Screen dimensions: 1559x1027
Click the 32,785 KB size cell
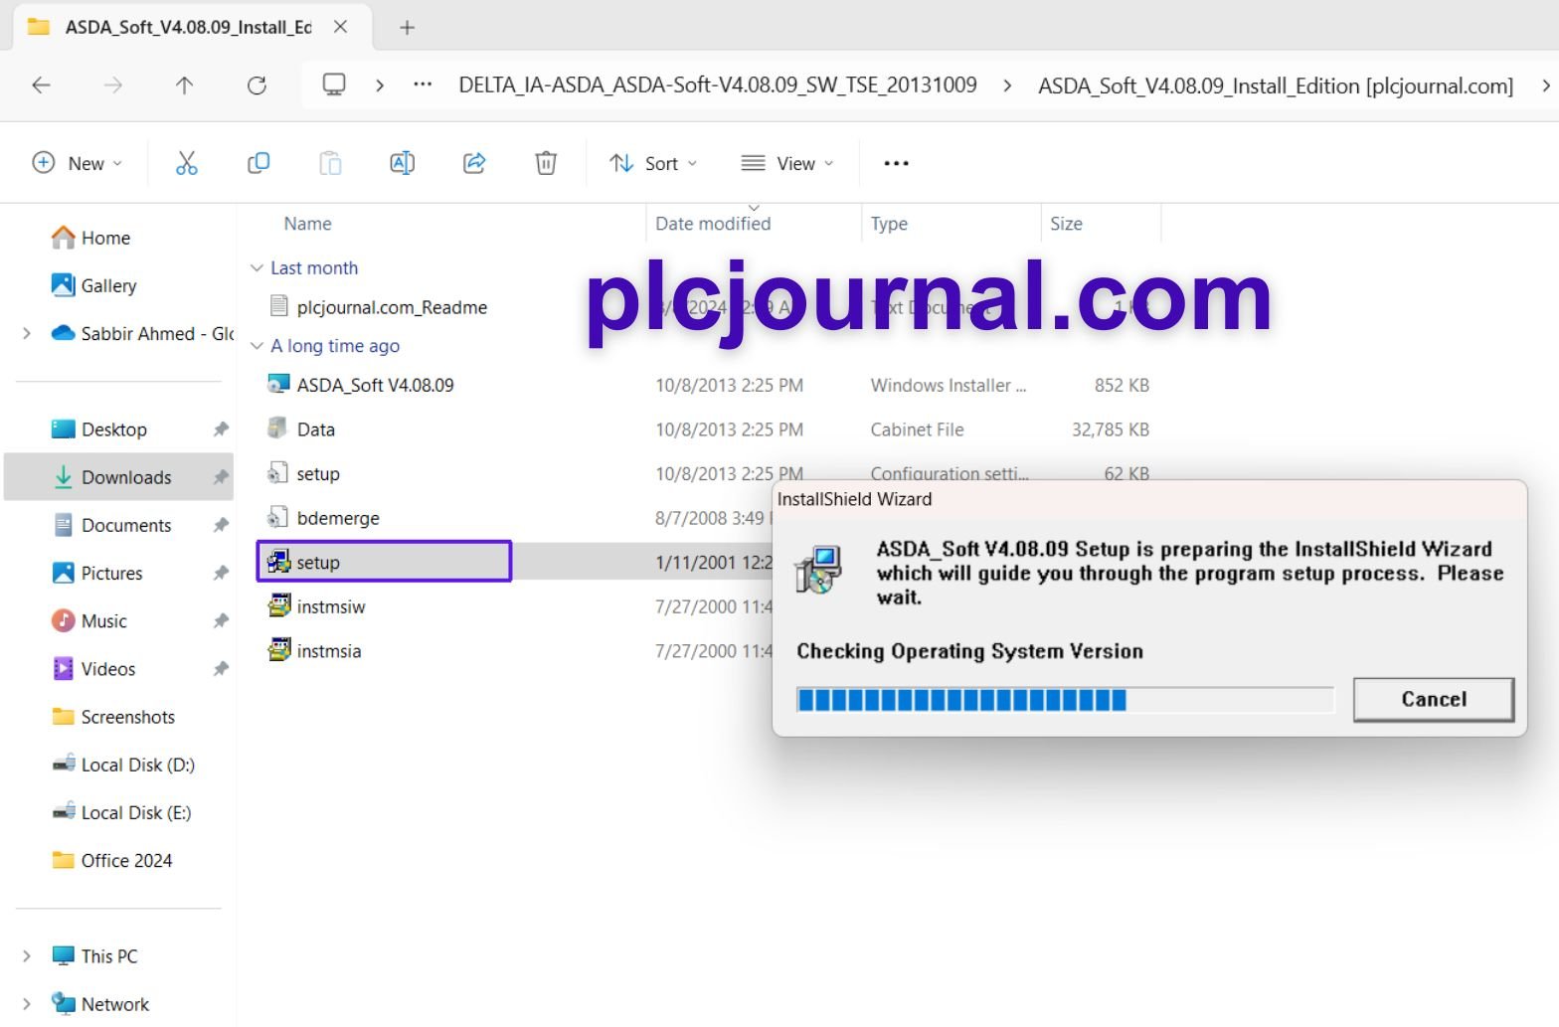click(1110, 429)
